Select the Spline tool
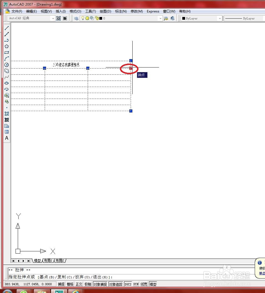Screen dimensions: 265x293 7,77
